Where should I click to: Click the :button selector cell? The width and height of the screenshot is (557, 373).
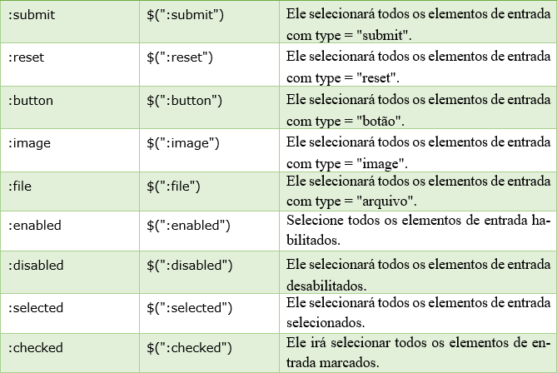tap(70, 107)
